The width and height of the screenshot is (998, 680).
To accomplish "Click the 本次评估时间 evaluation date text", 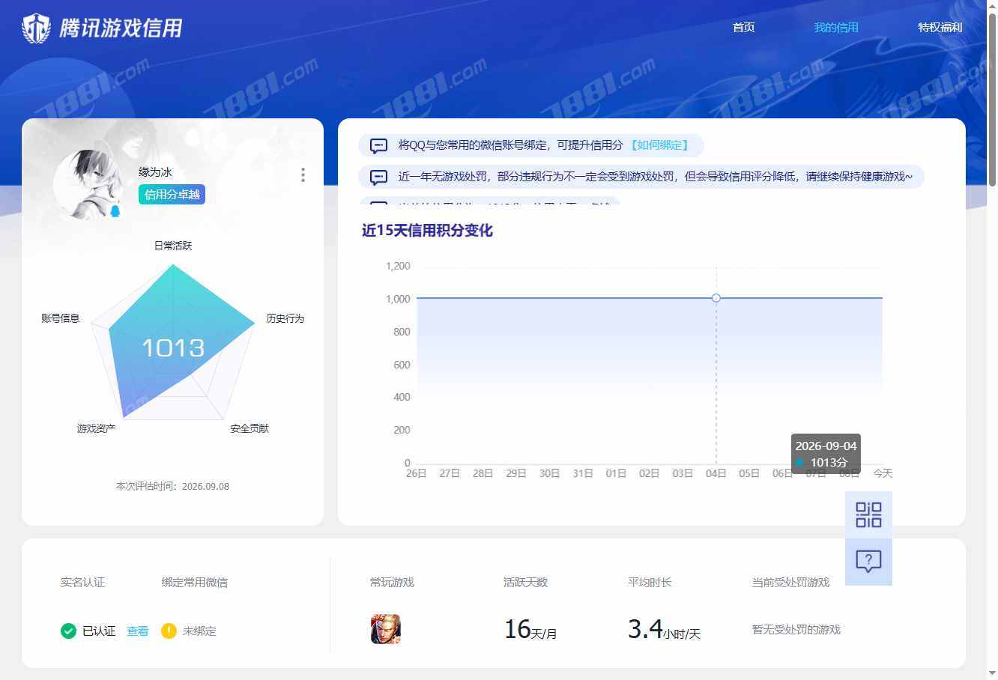I will [x=172, y=486].
